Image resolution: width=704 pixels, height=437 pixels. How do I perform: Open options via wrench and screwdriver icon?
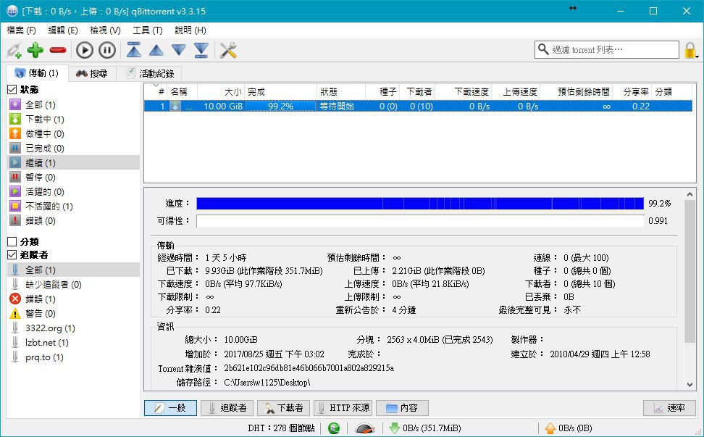(228, 50)
